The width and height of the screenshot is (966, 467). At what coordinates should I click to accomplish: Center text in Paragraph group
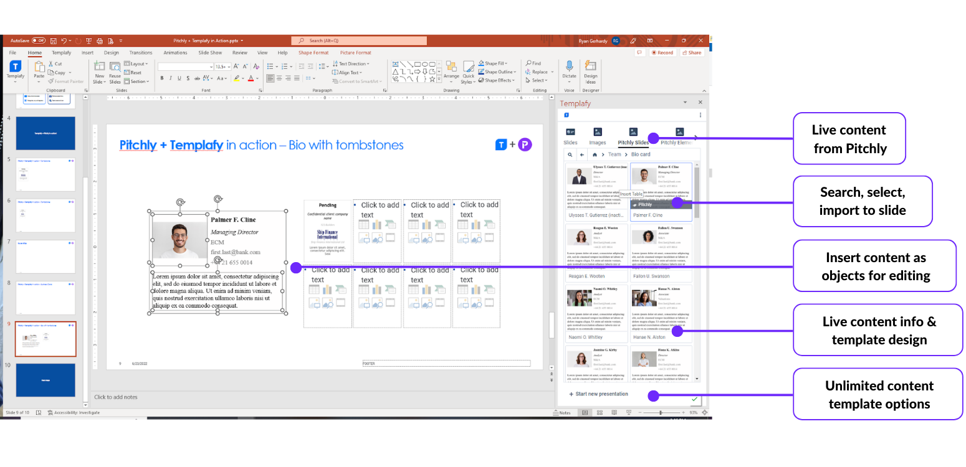point(279,78)
